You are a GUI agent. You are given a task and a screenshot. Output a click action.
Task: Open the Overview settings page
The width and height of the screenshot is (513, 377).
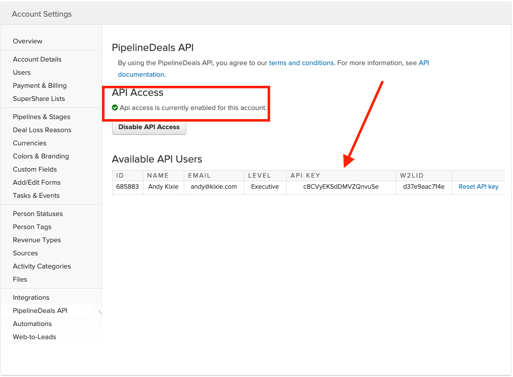click(27, 41)
